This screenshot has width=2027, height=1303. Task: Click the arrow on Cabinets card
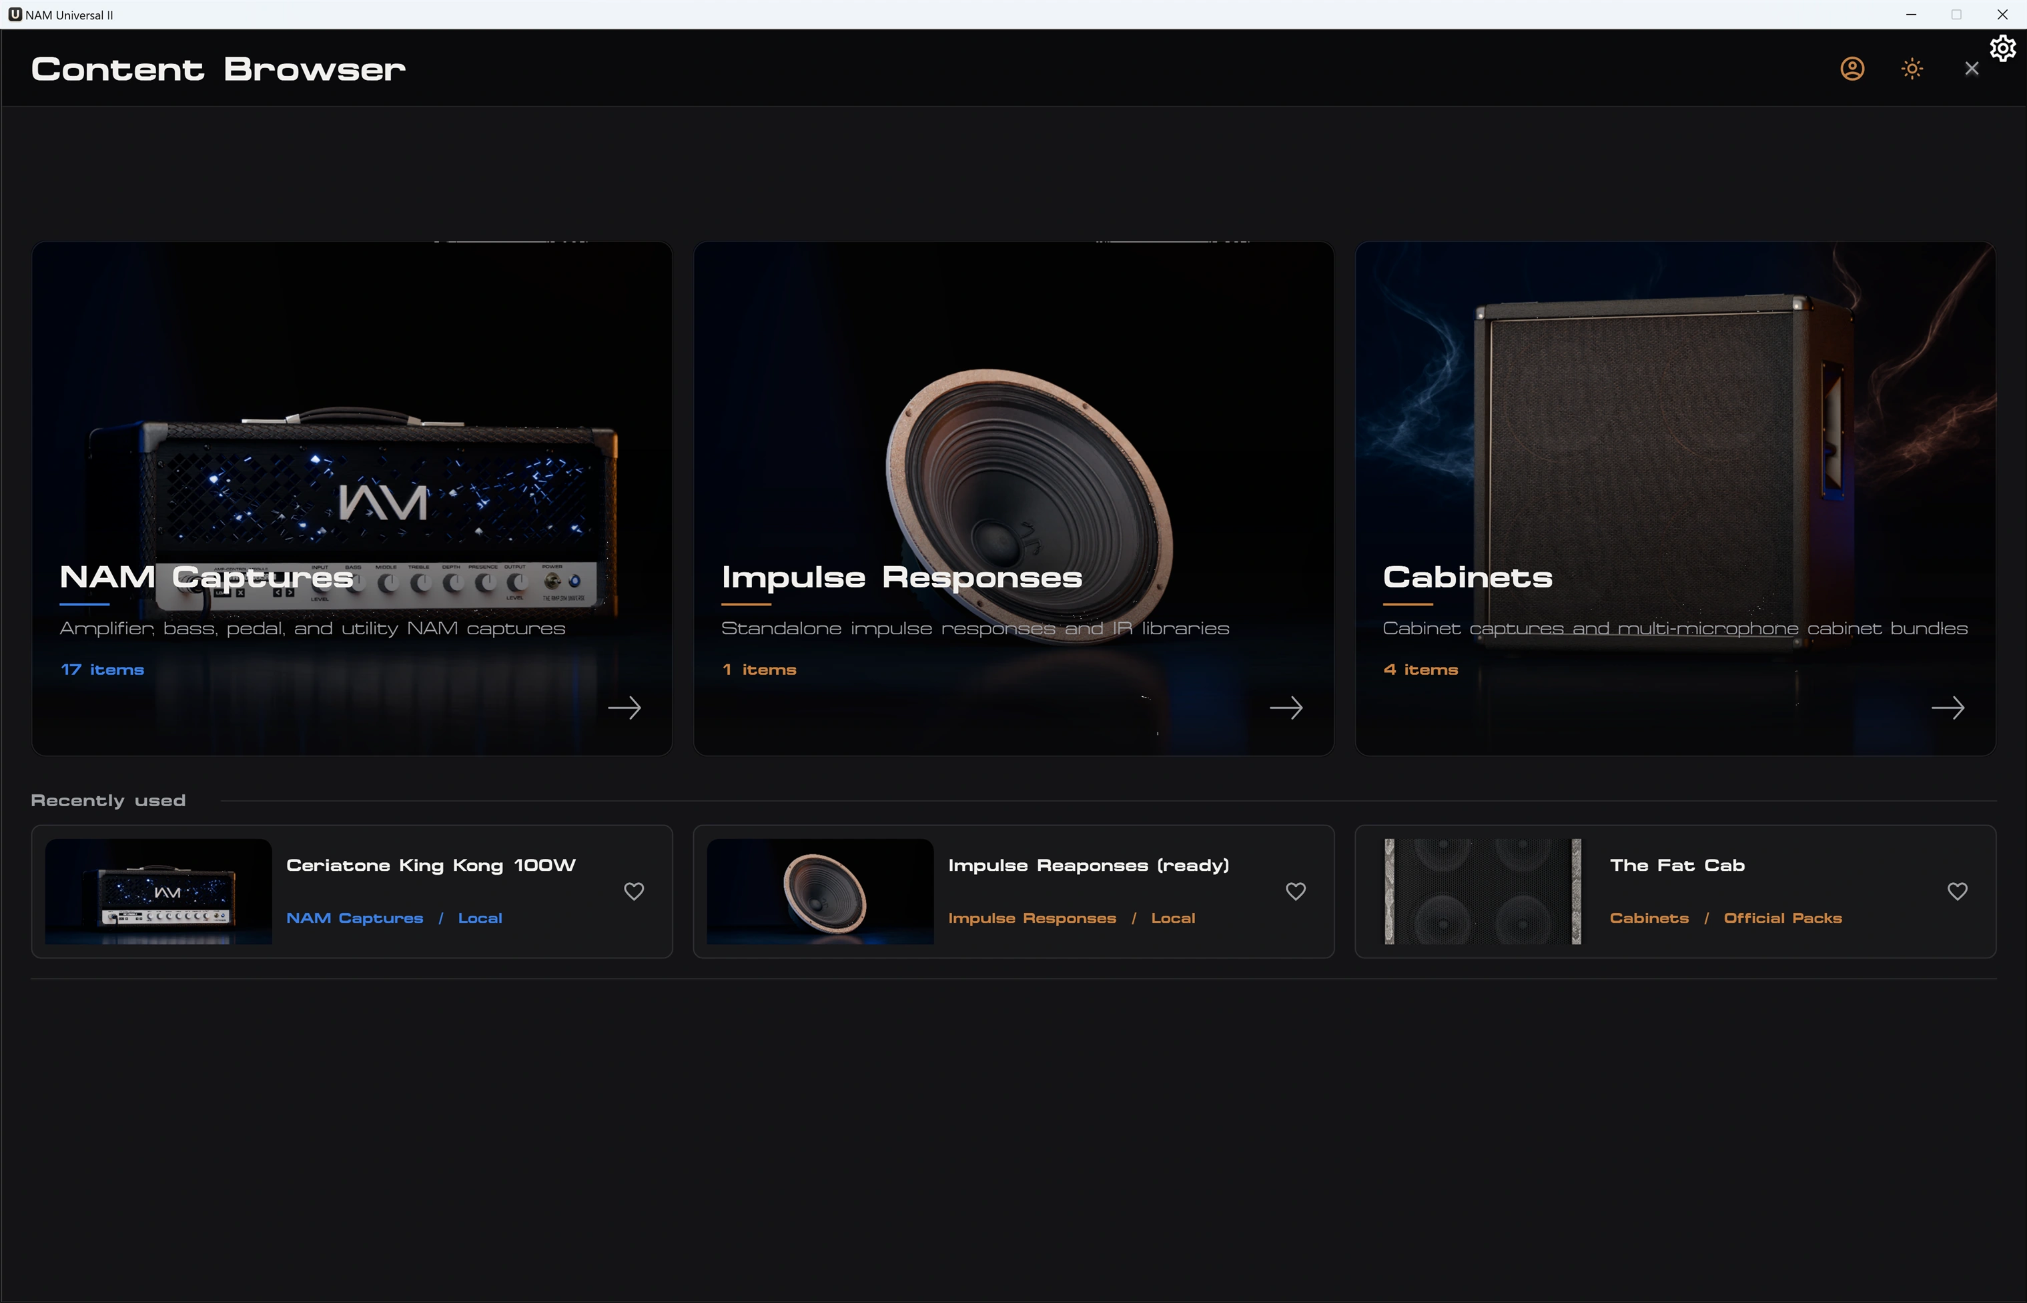(1948, 708)
